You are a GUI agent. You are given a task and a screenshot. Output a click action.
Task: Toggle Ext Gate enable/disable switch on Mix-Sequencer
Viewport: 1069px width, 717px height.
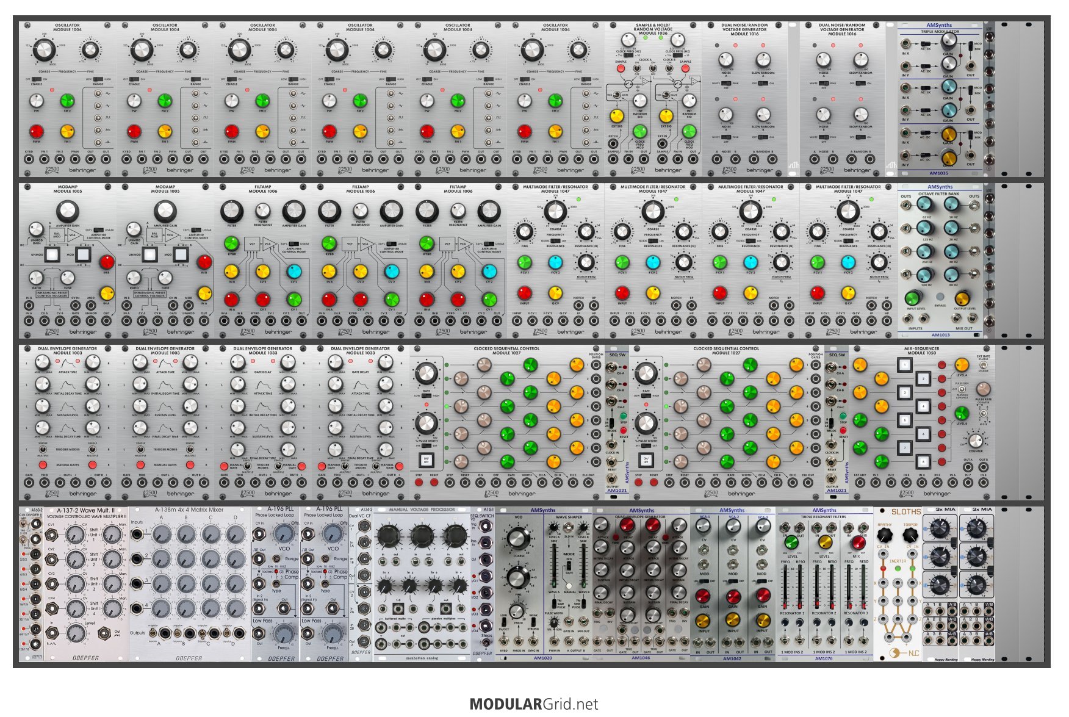coord(983,366)
